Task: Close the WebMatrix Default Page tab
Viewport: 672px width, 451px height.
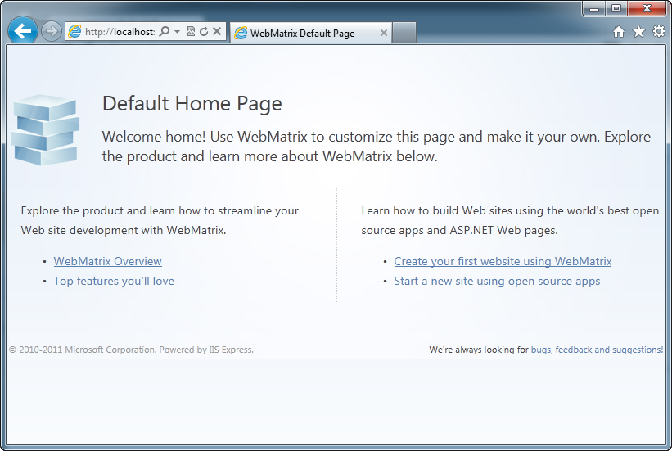Action: [x=384, y=33]
